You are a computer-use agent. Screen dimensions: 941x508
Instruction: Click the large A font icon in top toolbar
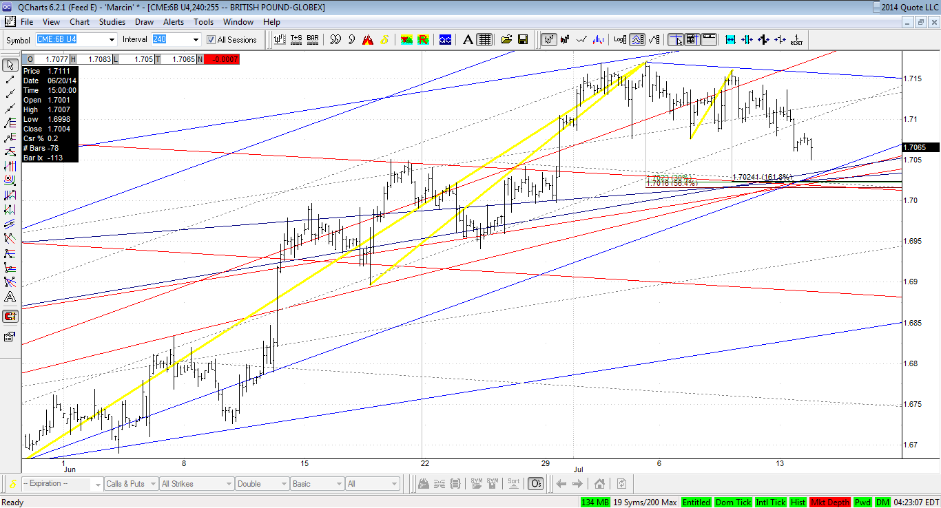(468, 40)
